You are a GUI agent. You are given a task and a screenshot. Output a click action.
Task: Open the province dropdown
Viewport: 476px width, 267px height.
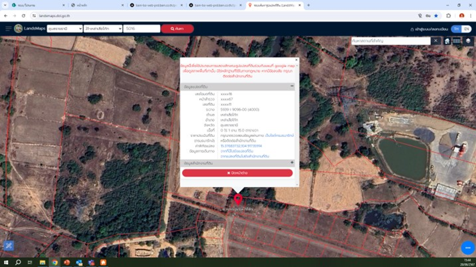tap(65, 29)
